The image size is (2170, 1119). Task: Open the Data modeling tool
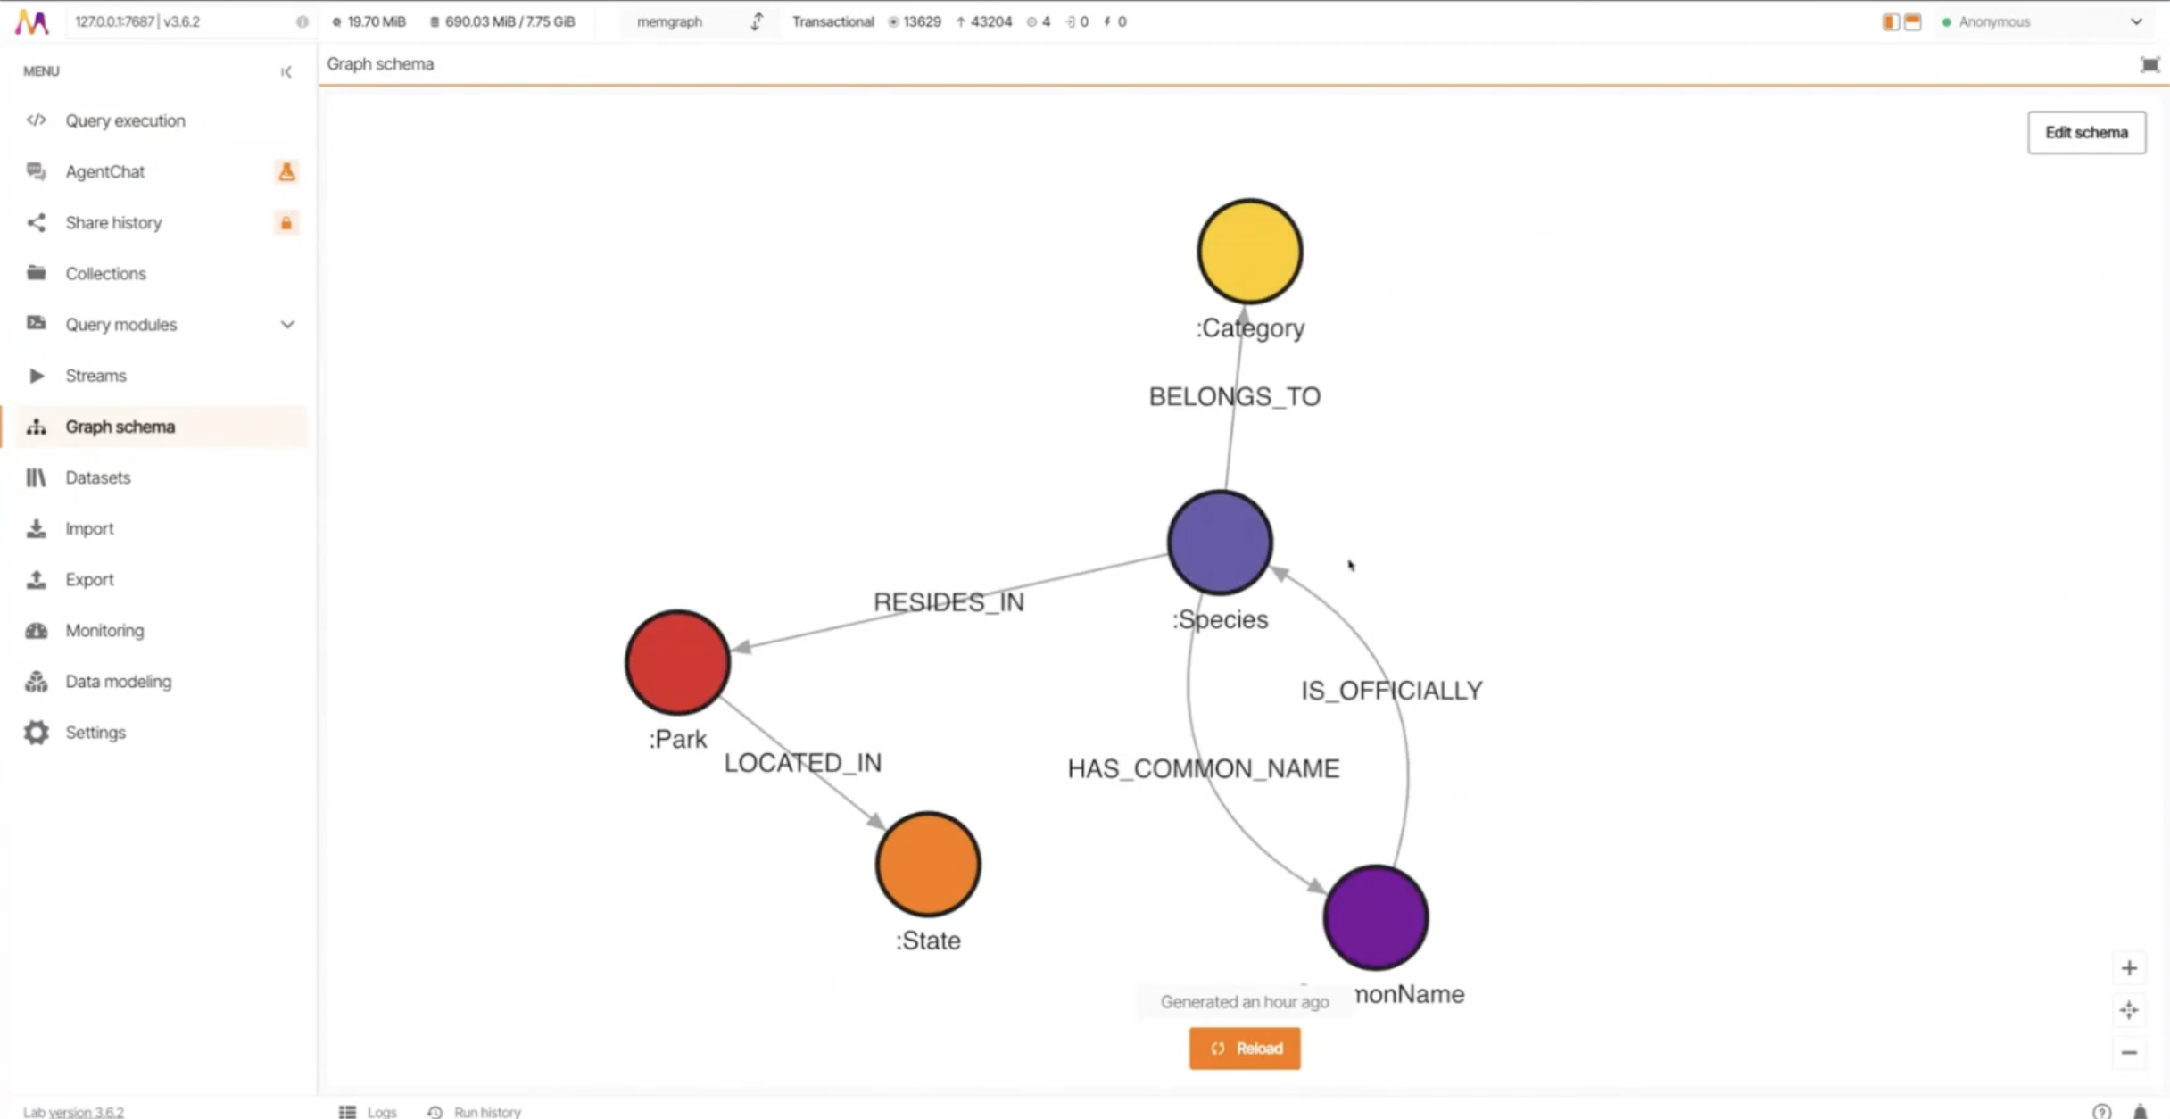(x=118, y=681)
